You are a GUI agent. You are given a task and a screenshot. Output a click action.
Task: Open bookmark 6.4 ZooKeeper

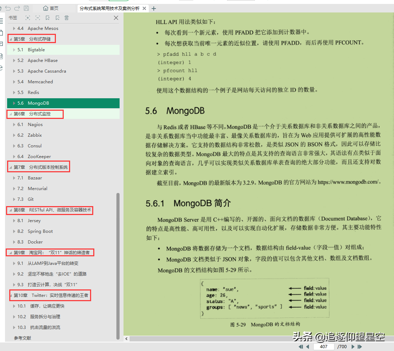point(34,157)
